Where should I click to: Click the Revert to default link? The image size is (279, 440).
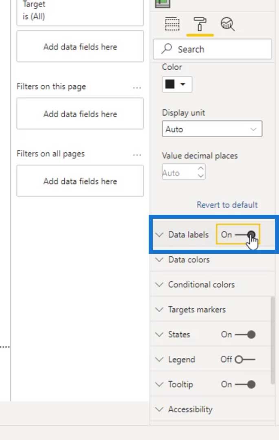pyautogui.click(x=227, y=205)
